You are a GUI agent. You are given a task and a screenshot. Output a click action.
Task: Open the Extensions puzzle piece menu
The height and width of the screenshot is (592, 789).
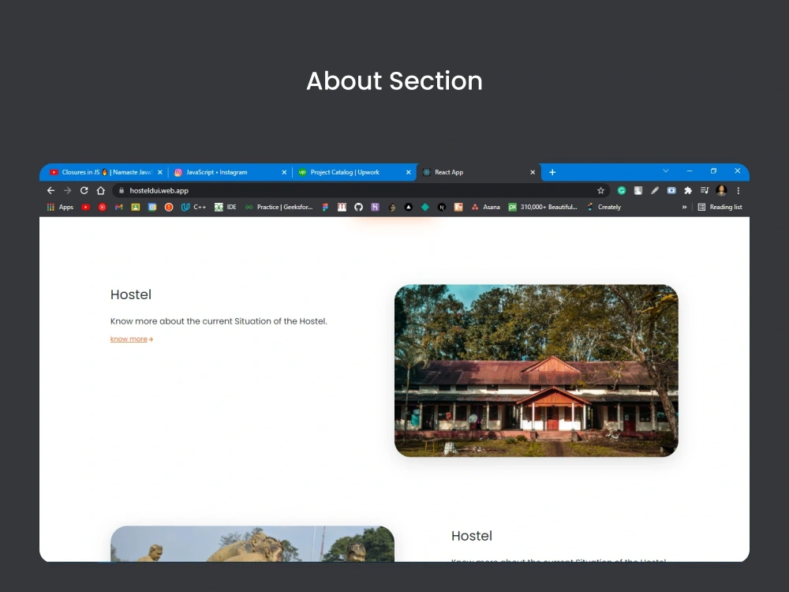tap(688, 190)
